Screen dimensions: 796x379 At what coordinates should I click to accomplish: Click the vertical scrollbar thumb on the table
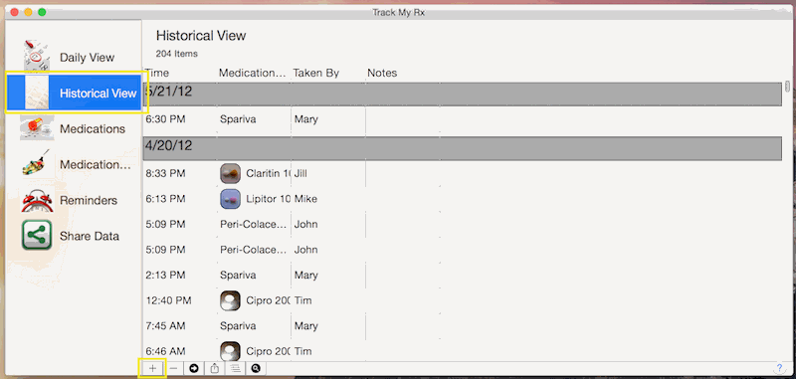(x=787, y=87)
